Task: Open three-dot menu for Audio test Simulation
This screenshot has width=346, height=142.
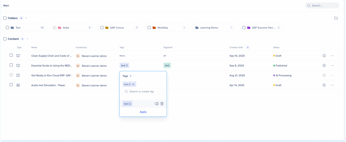Action: (332, 85)
